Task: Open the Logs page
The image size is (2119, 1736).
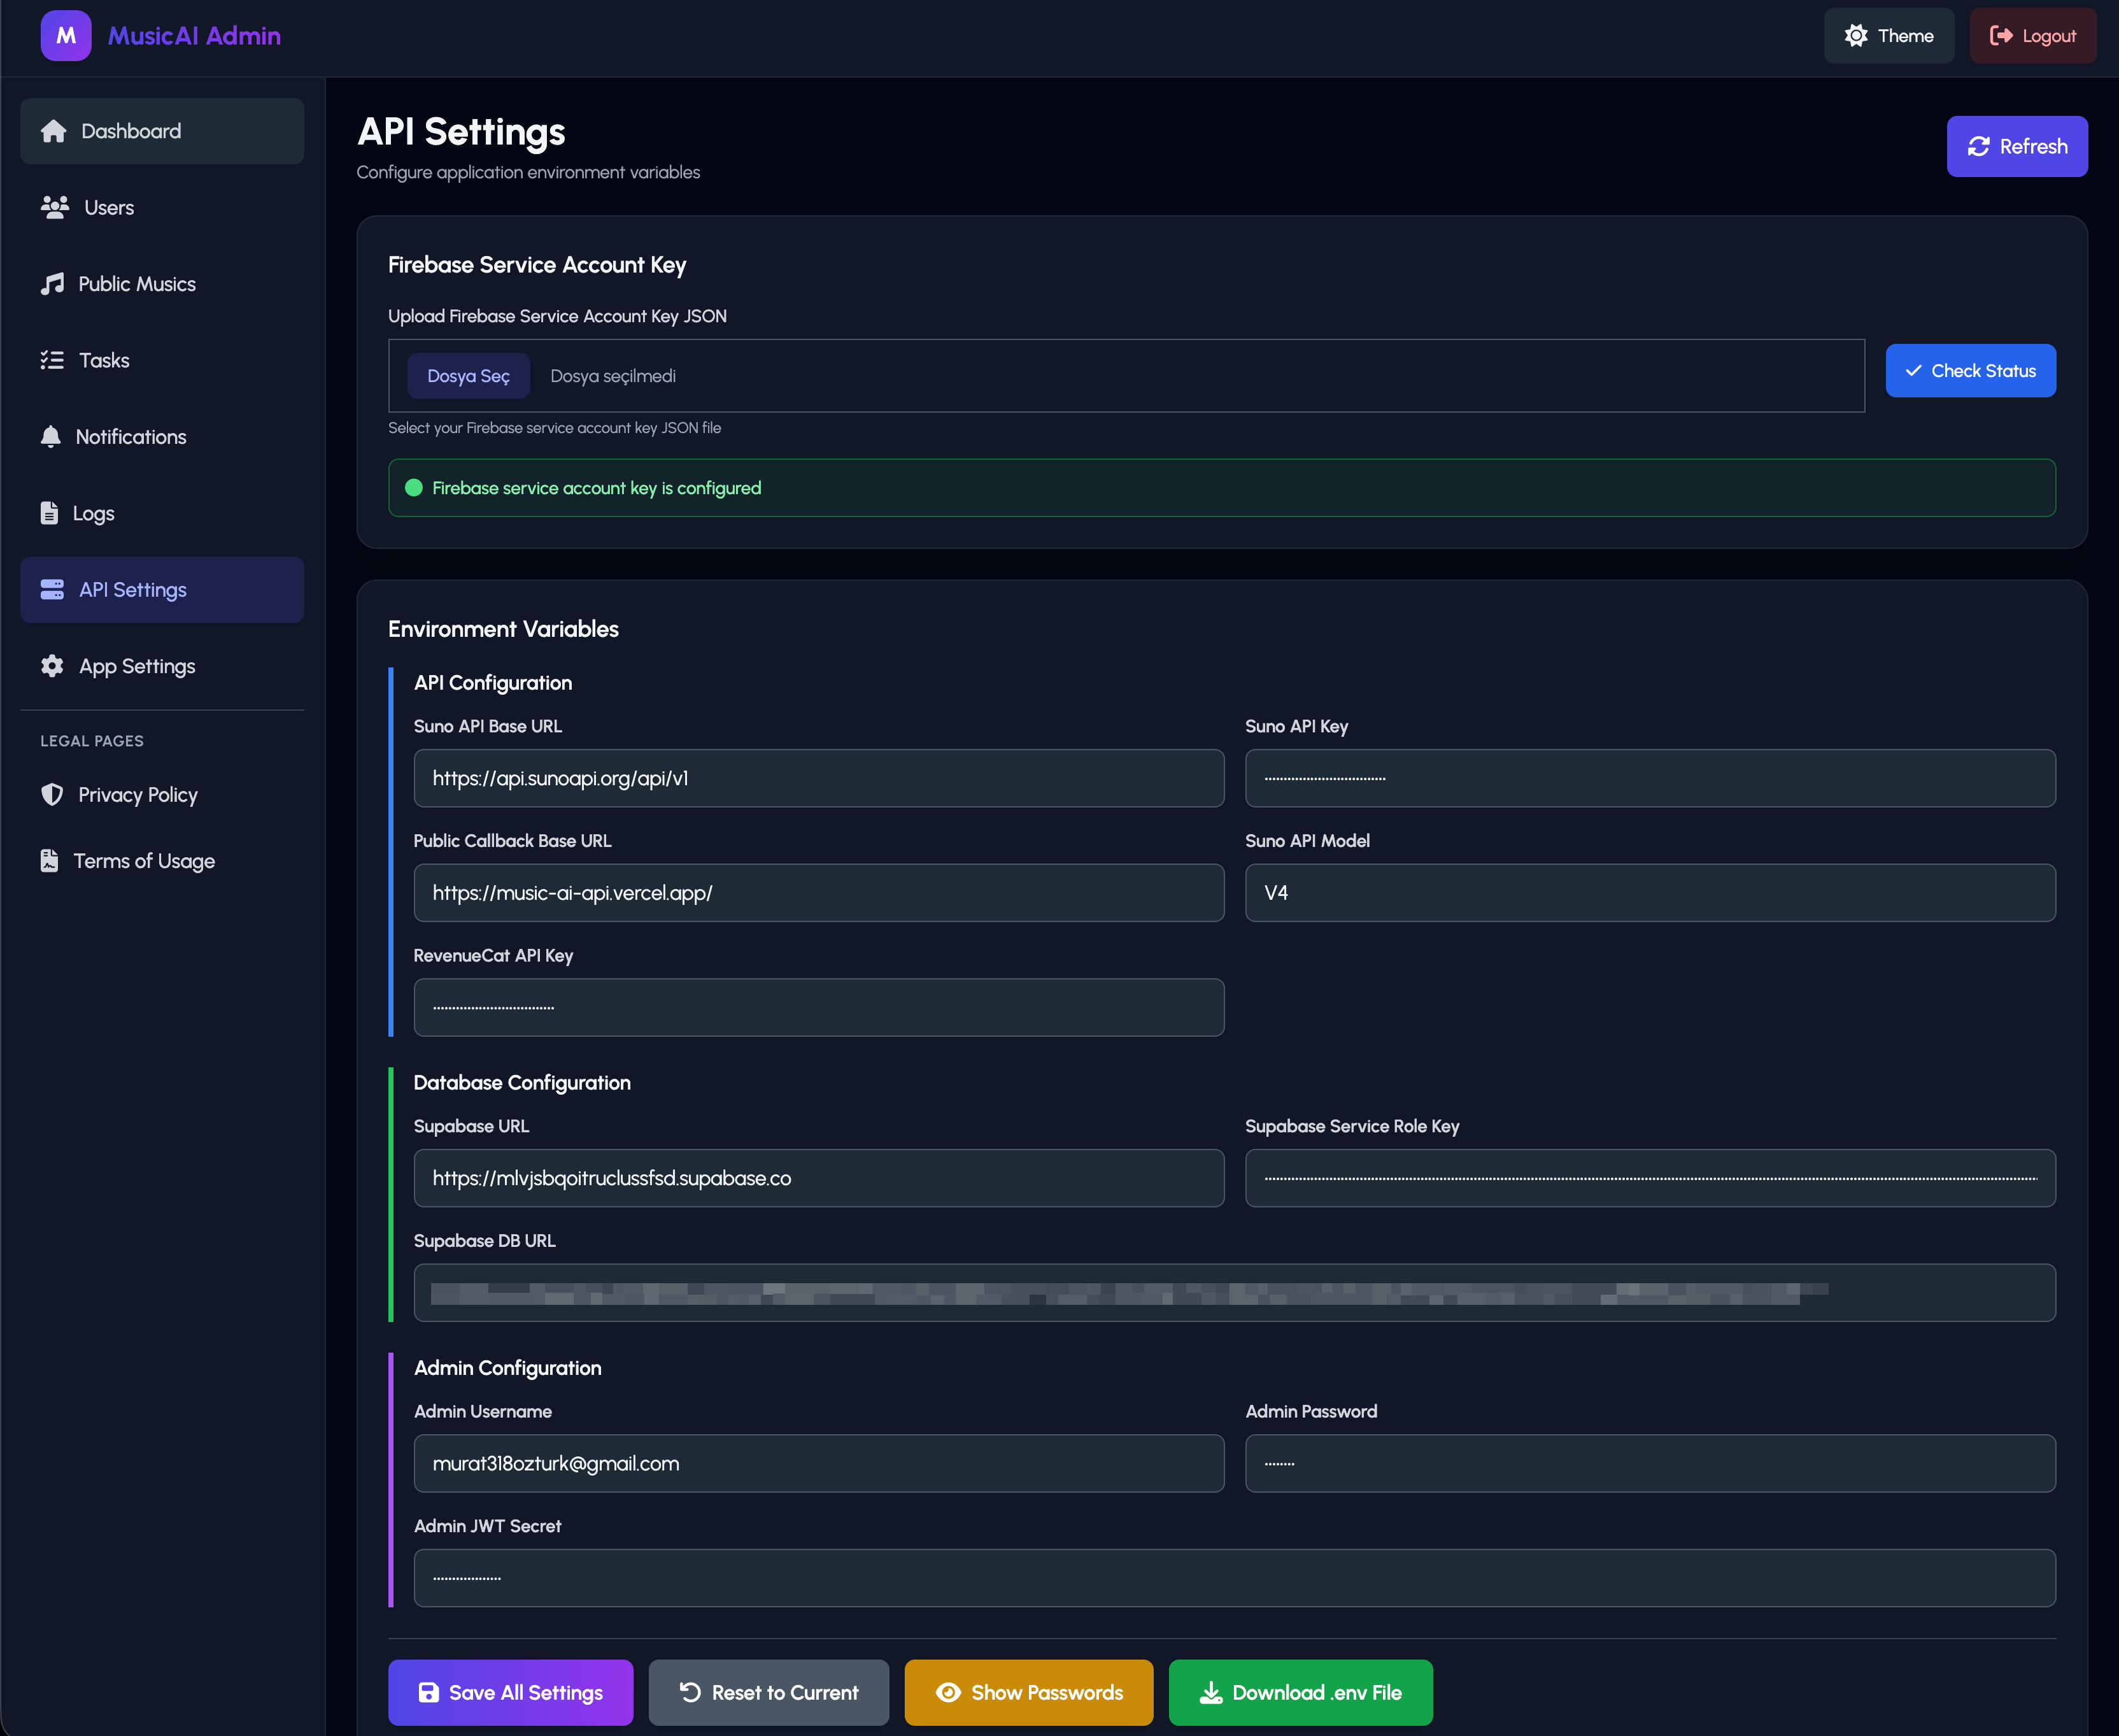Action: [x=162, y=513]
